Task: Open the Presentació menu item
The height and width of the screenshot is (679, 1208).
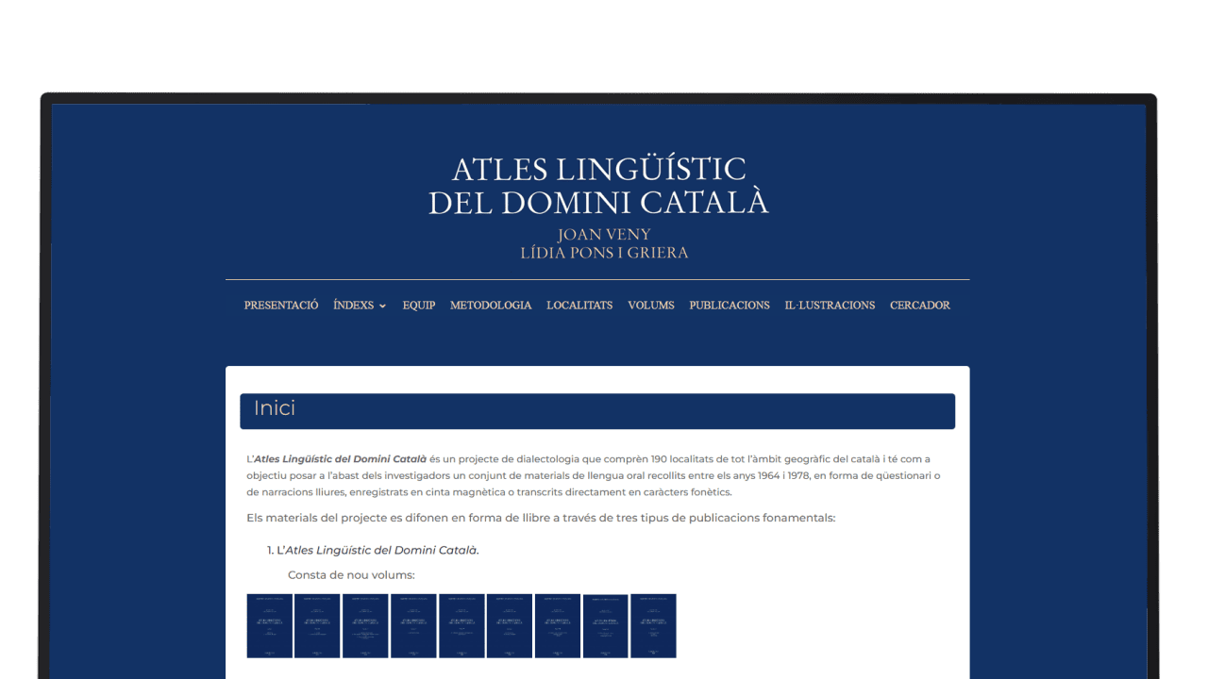Action: (x=281, y=306)
